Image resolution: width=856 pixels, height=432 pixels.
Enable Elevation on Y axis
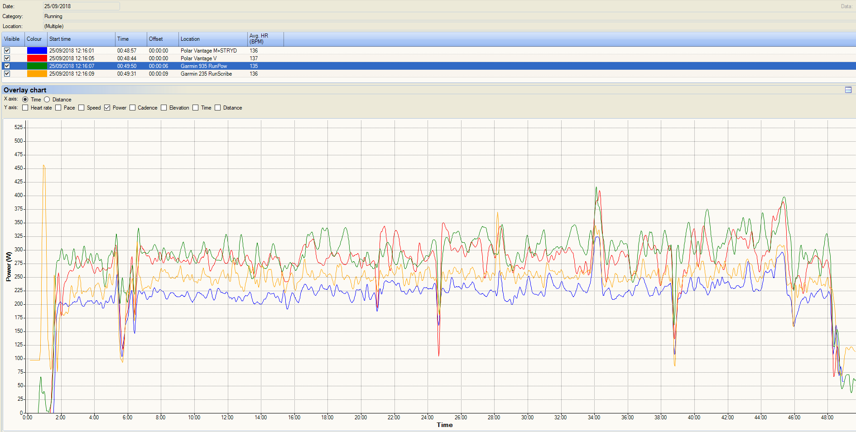(164, 108)
